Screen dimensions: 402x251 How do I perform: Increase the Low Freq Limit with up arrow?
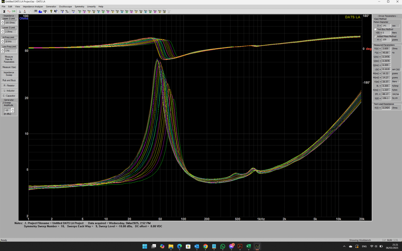click(x=3, y=50)
